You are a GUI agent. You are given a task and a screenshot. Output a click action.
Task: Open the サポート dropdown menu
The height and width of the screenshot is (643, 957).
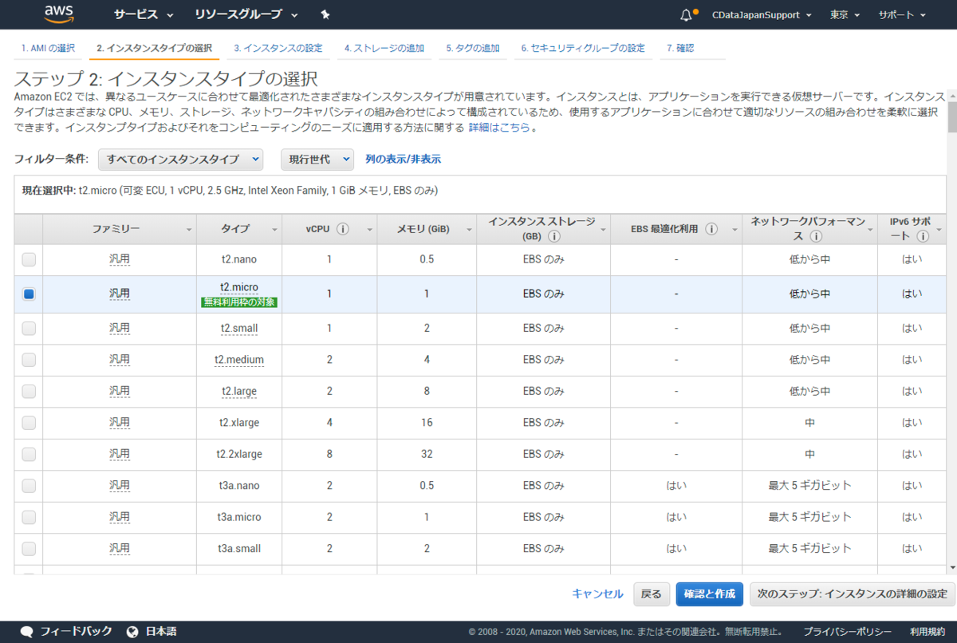[x=902, y=15]
